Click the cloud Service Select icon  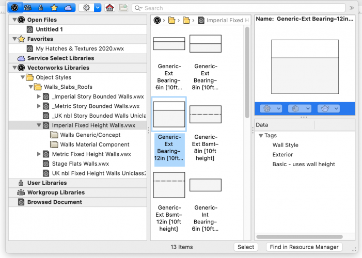pyautogui.click(x=68, y=8)
